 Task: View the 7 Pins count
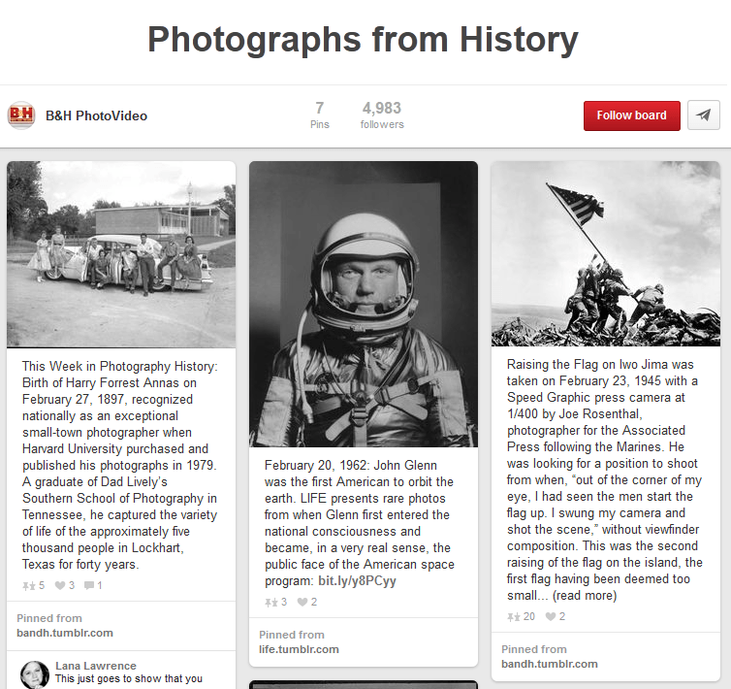click(319, 115)
